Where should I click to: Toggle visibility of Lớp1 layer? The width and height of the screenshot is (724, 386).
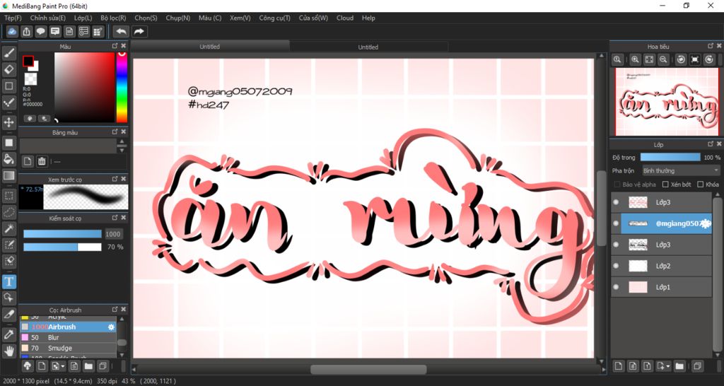(x=616, y=287)
